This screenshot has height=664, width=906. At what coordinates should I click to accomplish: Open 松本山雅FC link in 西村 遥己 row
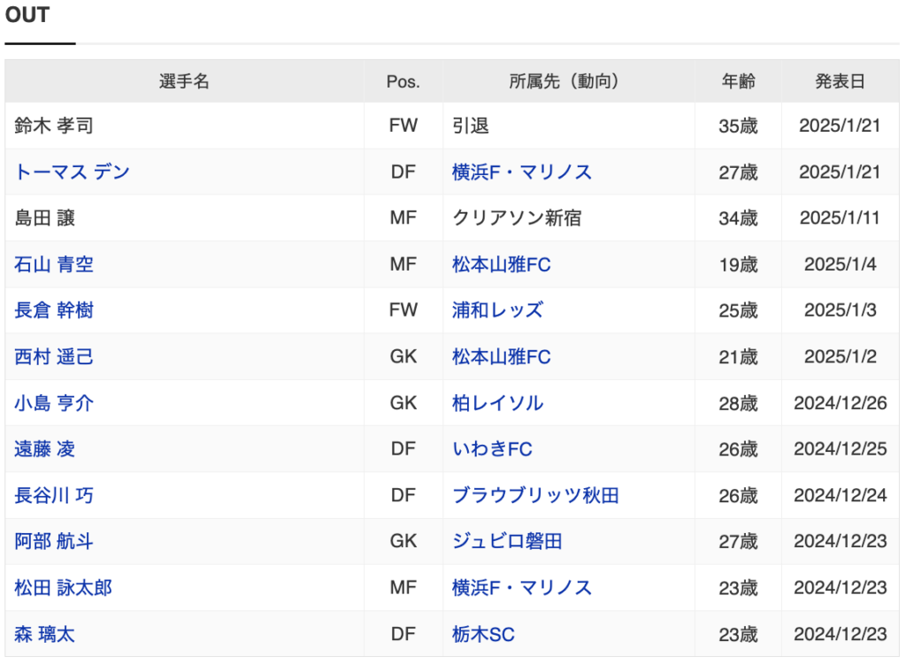coord(501,357)
